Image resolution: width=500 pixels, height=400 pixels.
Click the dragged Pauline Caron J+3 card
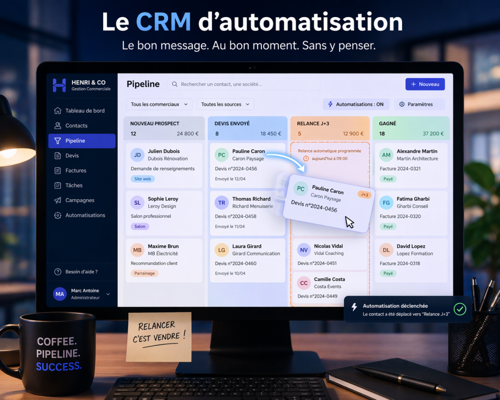(x=329, y=203)
